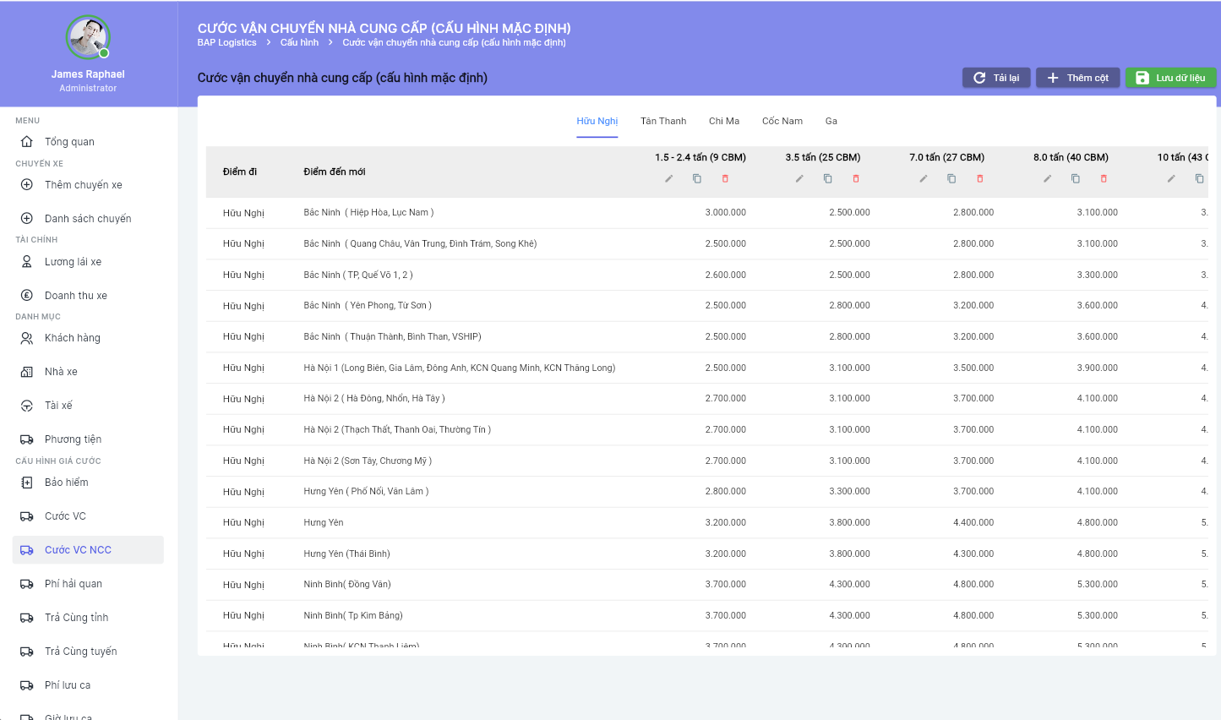Screen dimensions: 1221x720
Task: Open the Cốc Nam tab
Action: pyautogui.click(x=782, y=121)
